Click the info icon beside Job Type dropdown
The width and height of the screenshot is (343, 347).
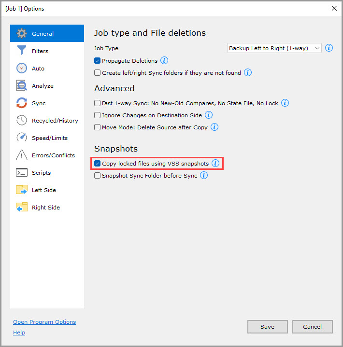(x=329, y=48)
